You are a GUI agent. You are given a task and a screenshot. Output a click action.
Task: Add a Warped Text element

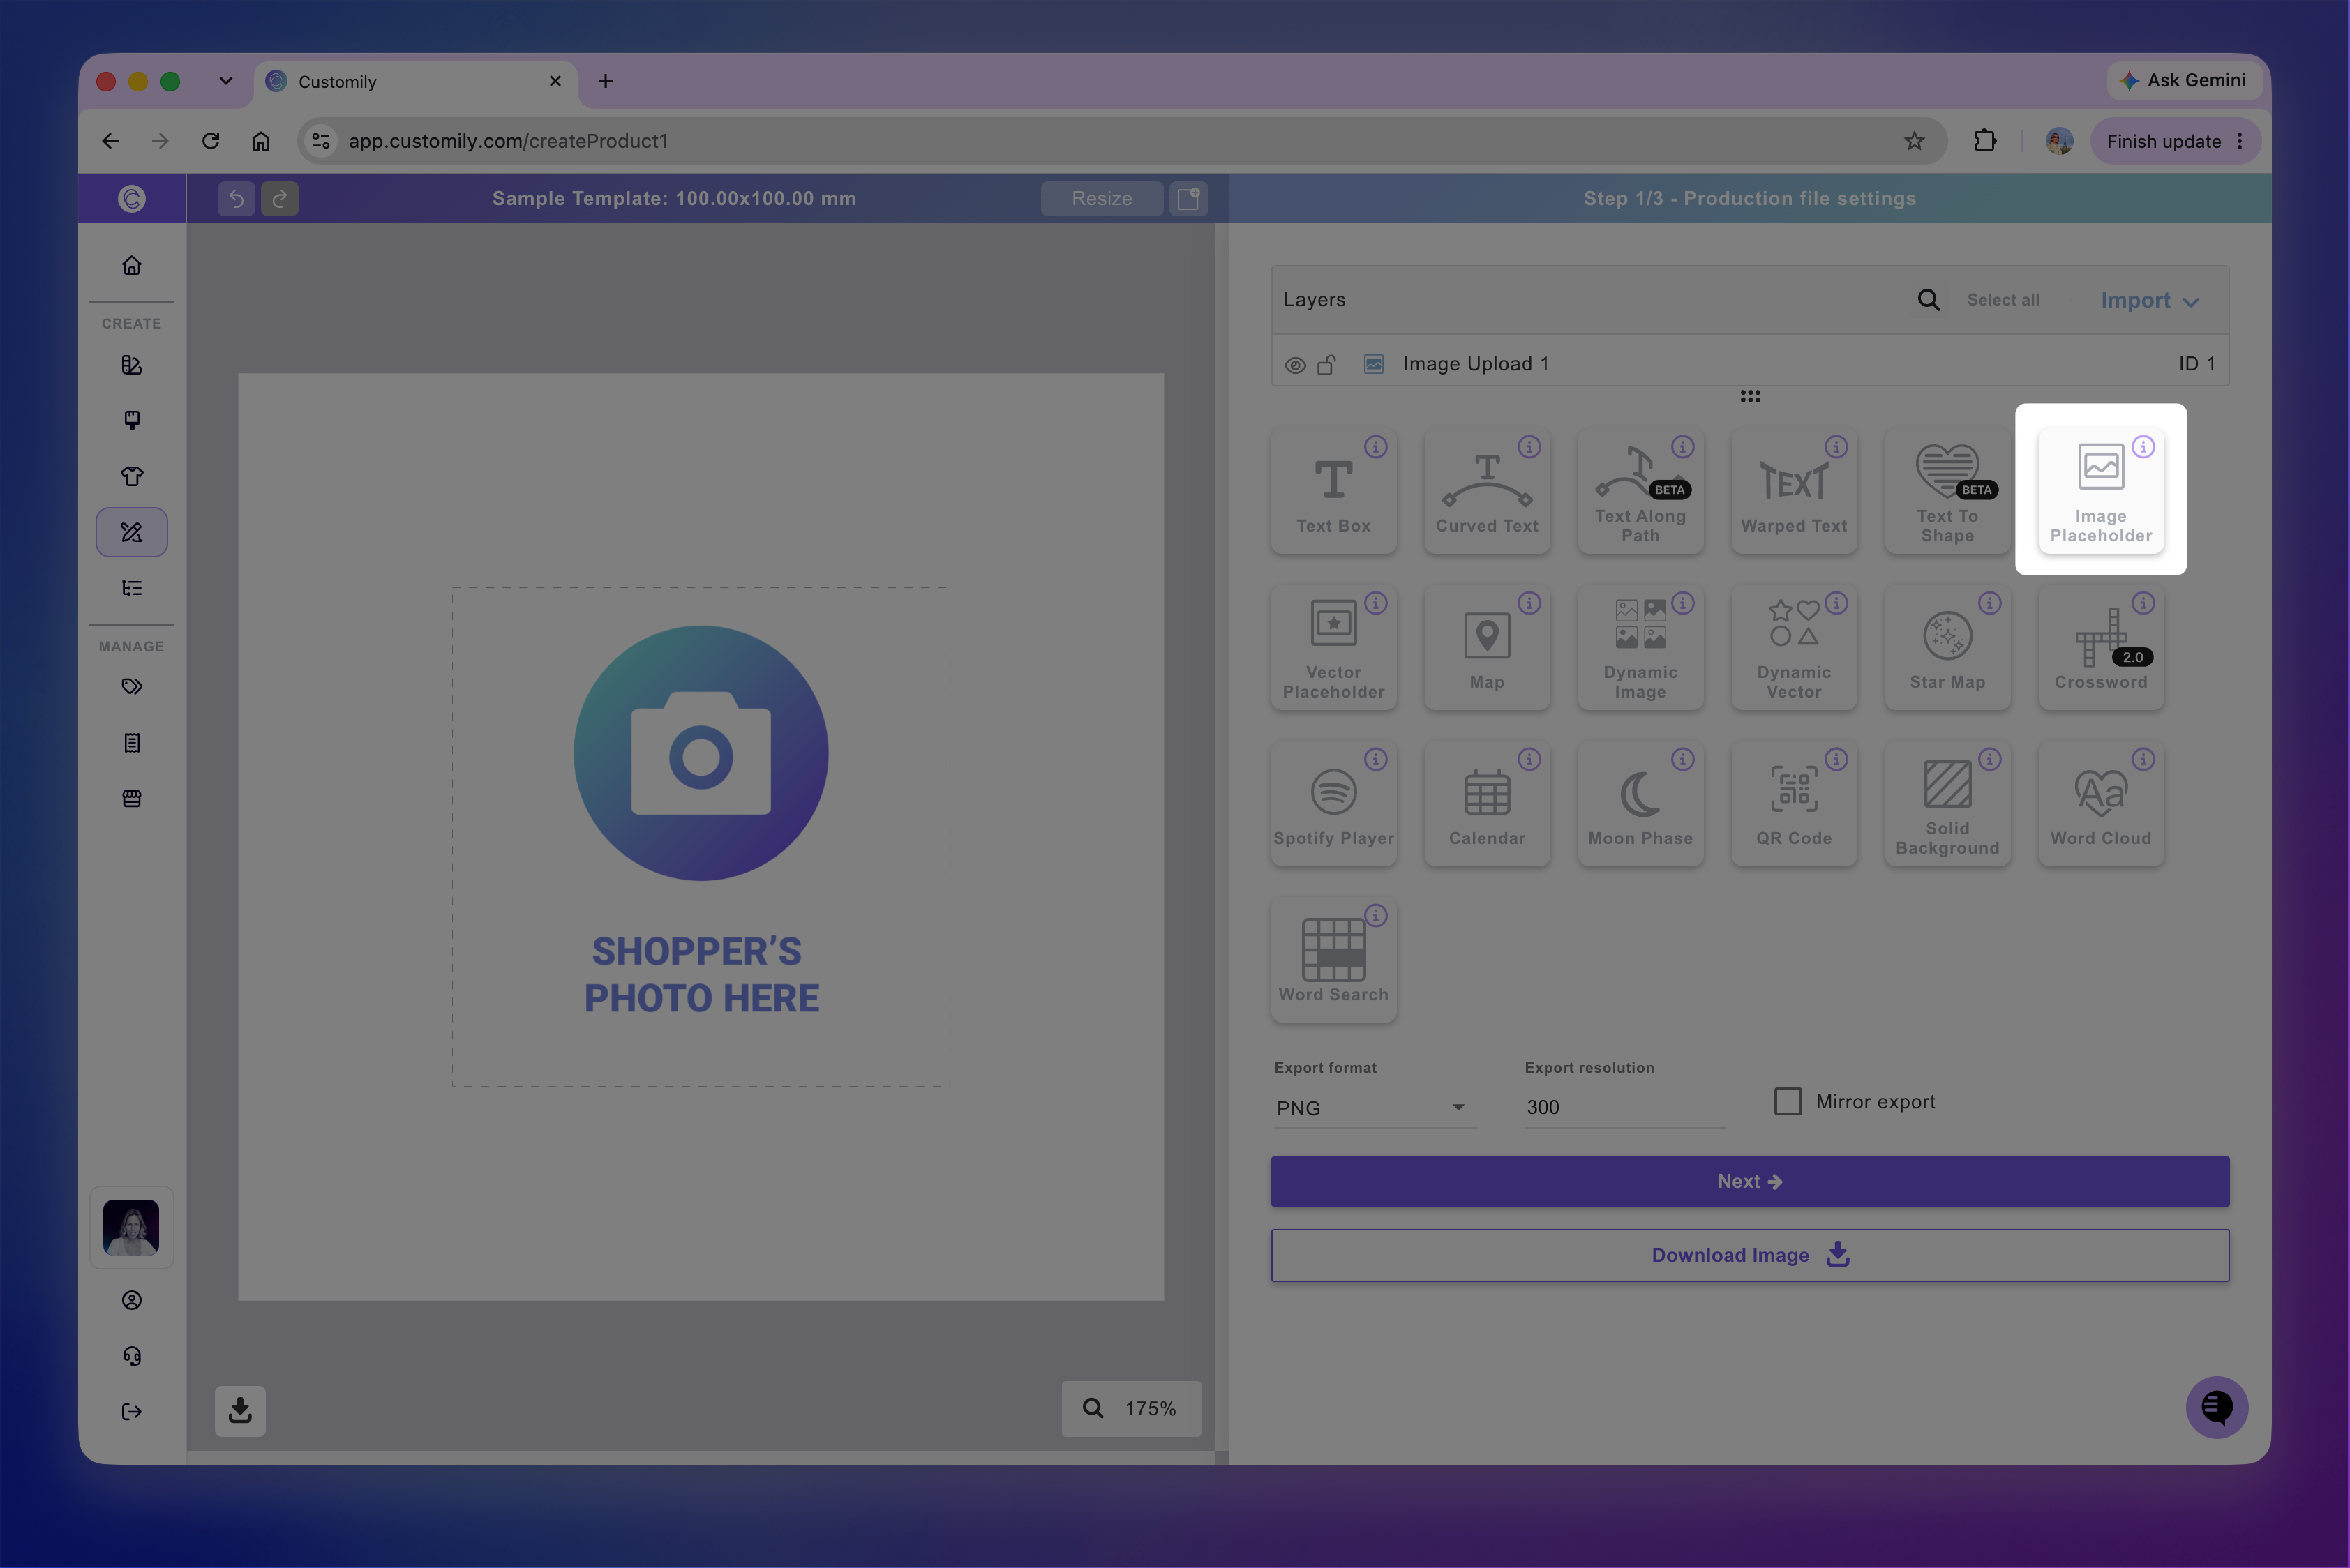coord(1794,491)
